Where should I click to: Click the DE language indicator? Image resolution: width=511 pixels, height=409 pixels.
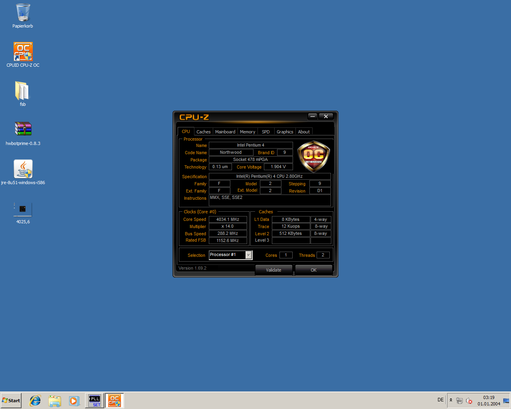(440, 400)
